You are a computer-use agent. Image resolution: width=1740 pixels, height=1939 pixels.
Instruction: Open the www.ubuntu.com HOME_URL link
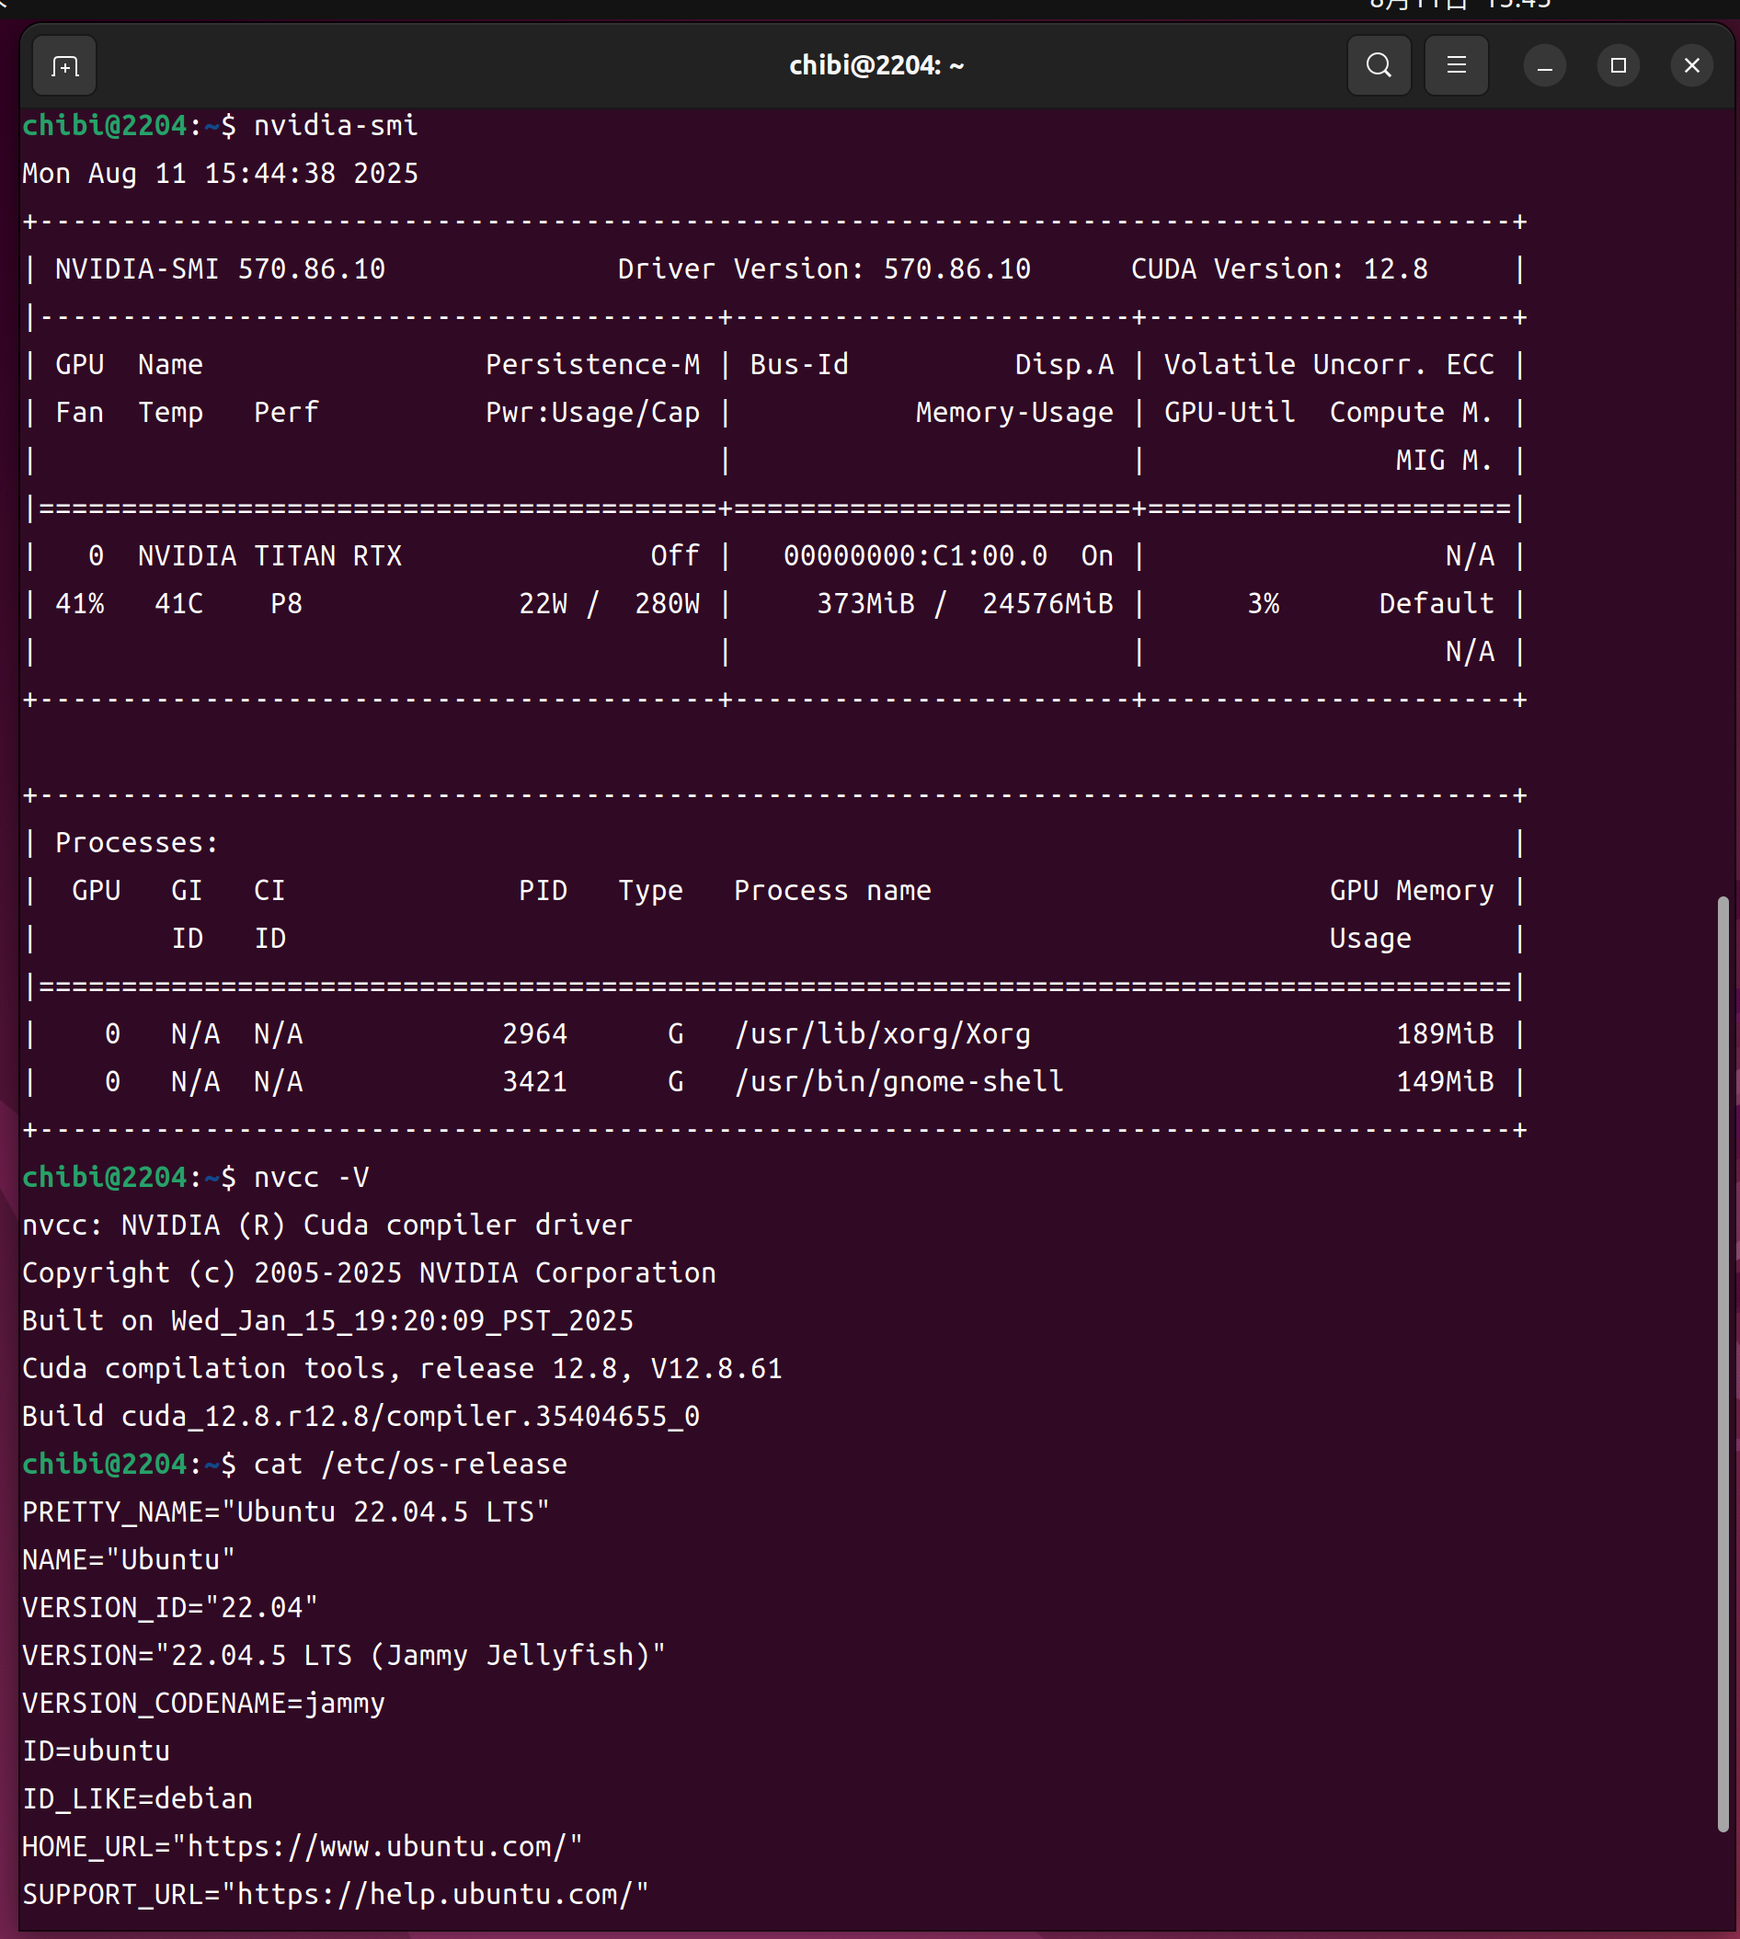point(384,1846)
